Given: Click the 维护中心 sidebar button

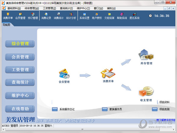Looking at the screenshot, I should [20, 95].
